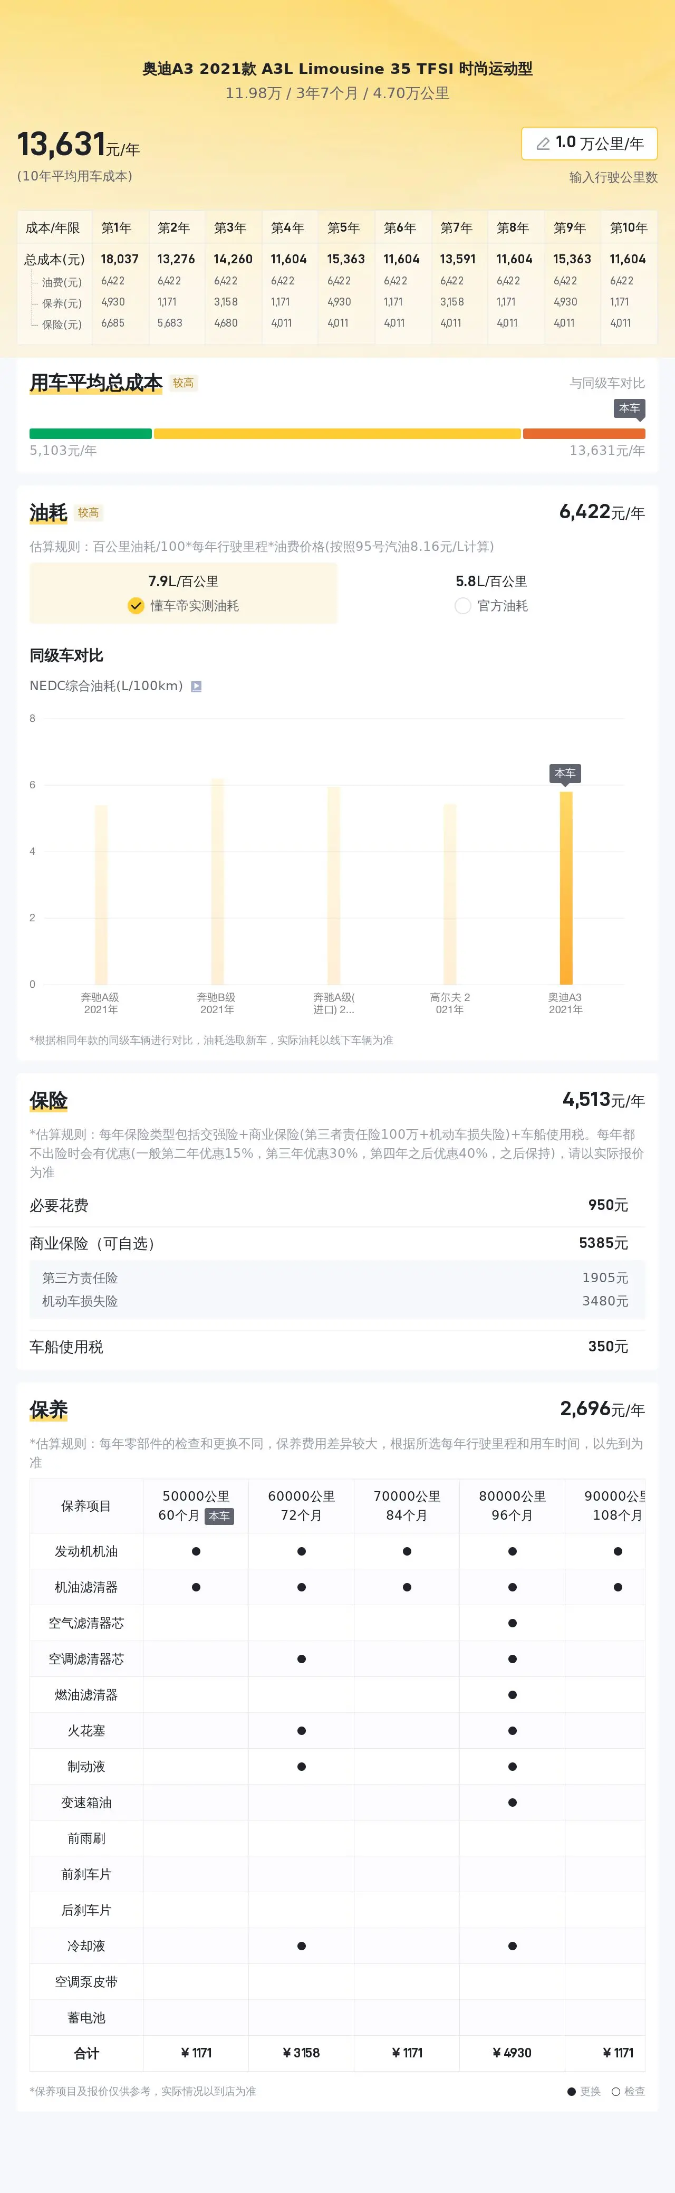Click the 前雨刷 row label
The height and width of the screenshot is (2193, 675).
click(x=87, y=1838)
